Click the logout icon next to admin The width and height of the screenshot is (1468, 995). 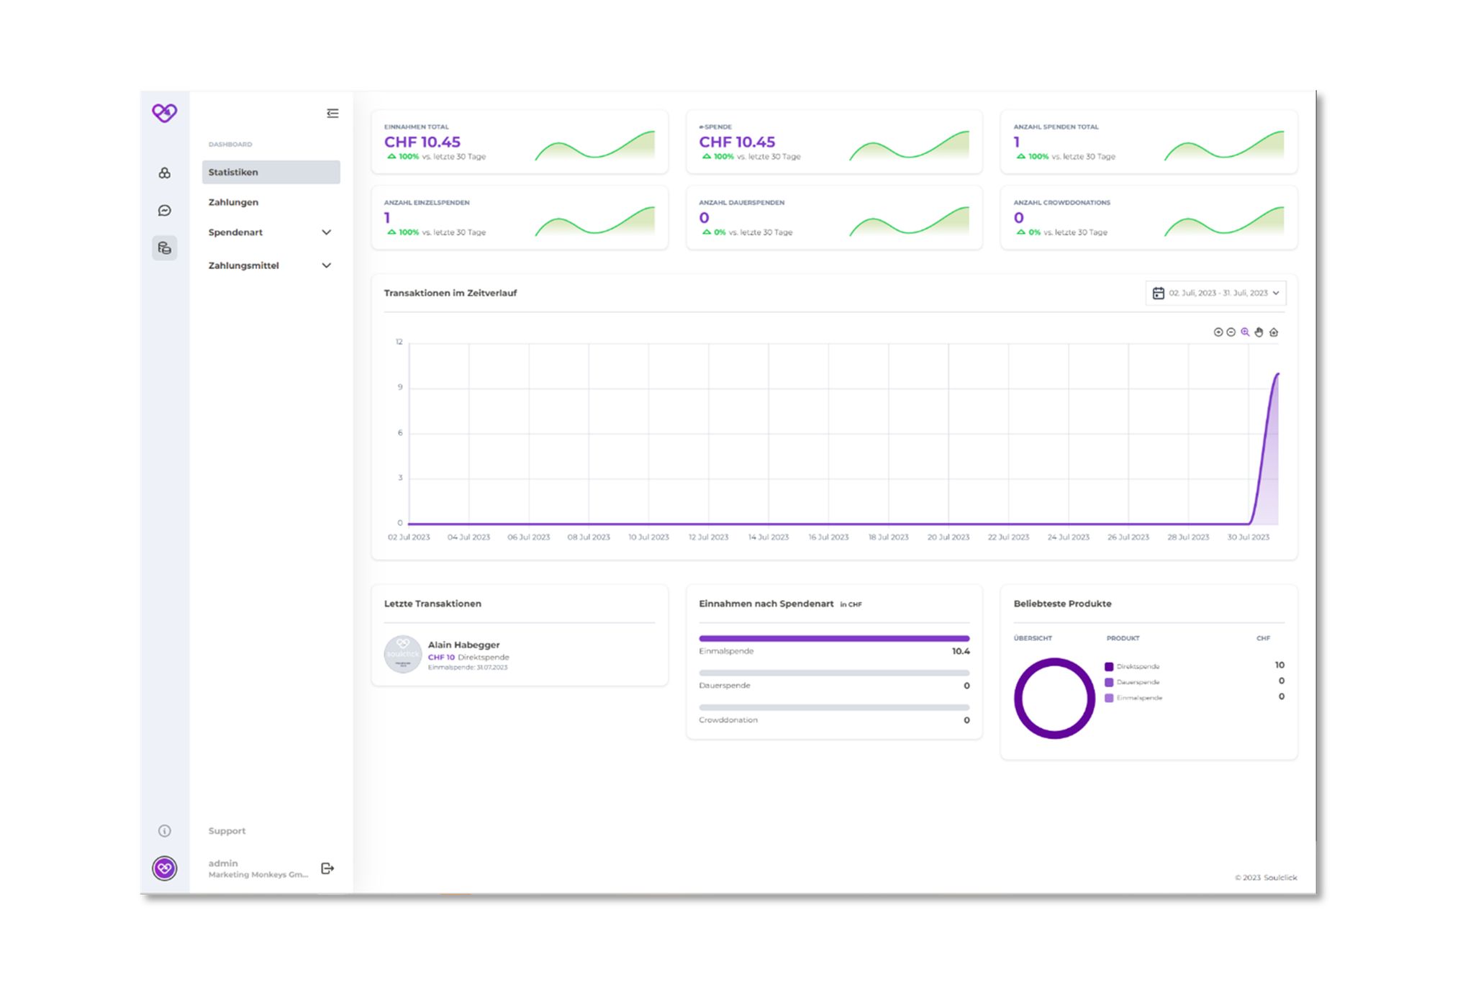tap(327, 868)
